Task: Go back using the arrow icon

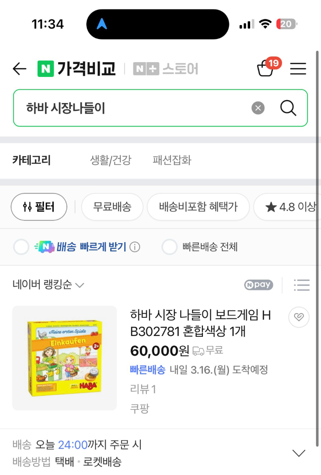Action: tap(19, 69)
